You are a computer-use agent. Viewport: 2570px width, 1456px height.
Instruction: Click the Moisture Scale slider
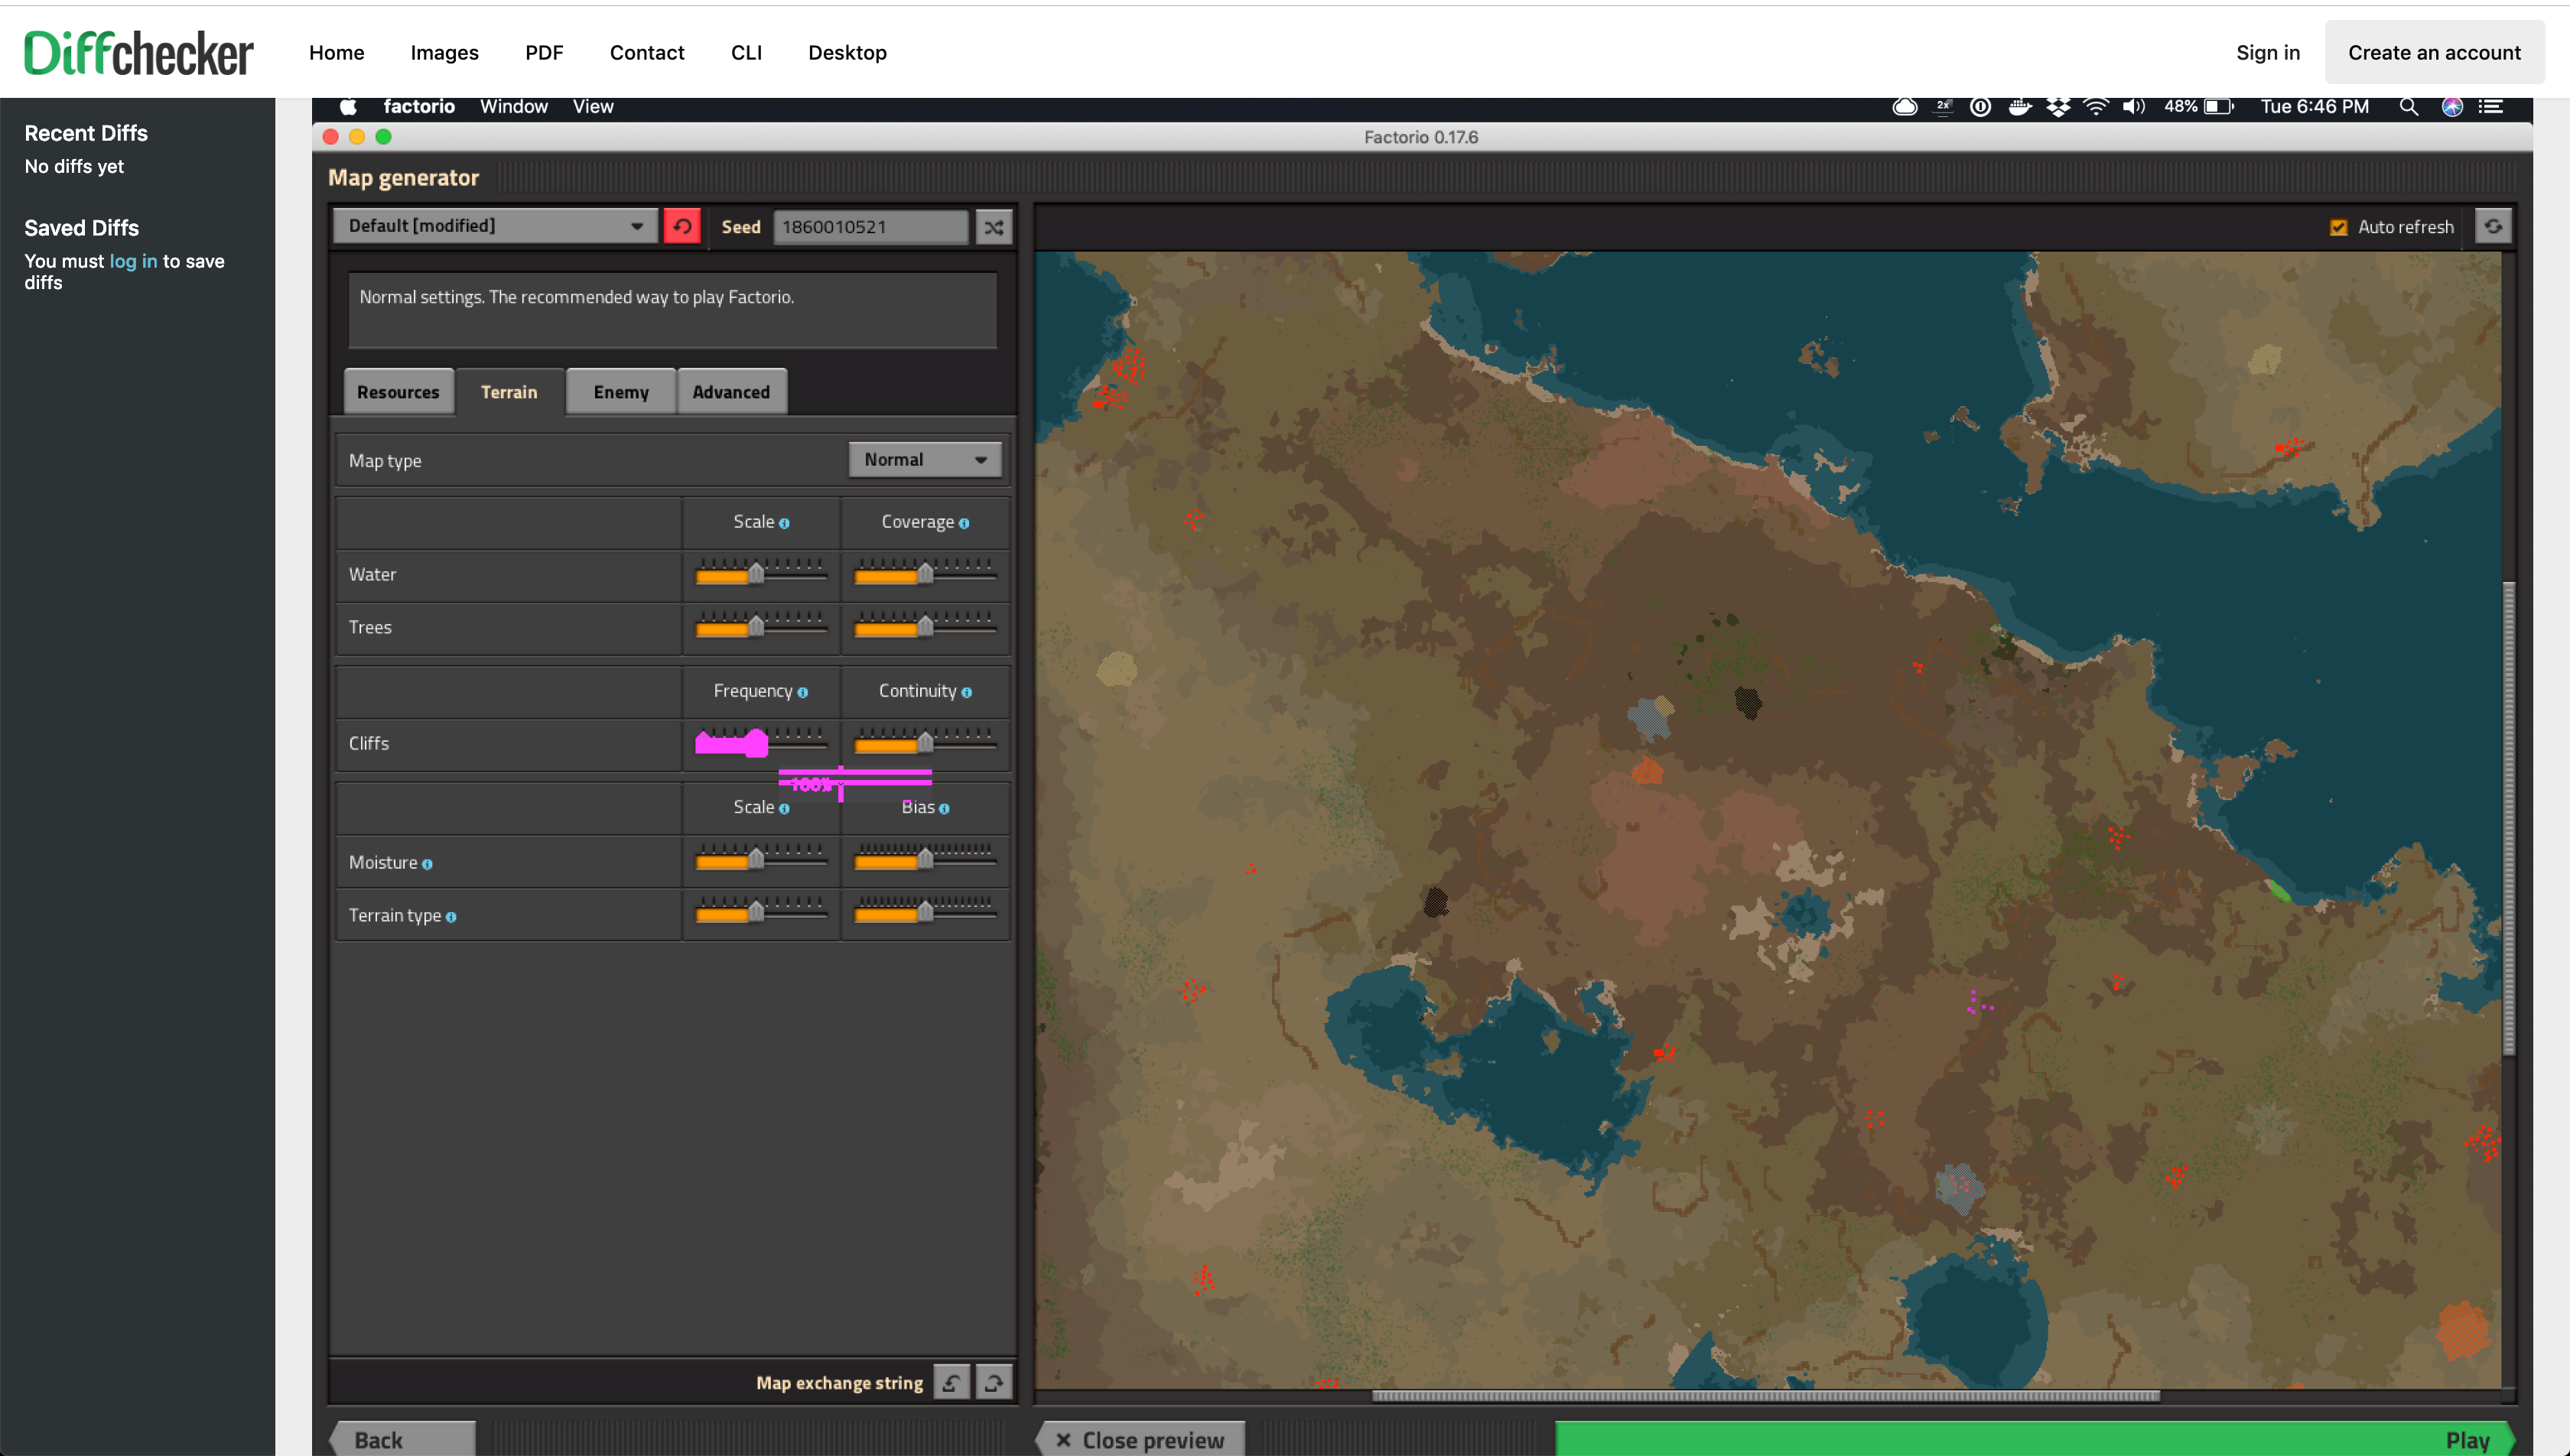[761, 858]
